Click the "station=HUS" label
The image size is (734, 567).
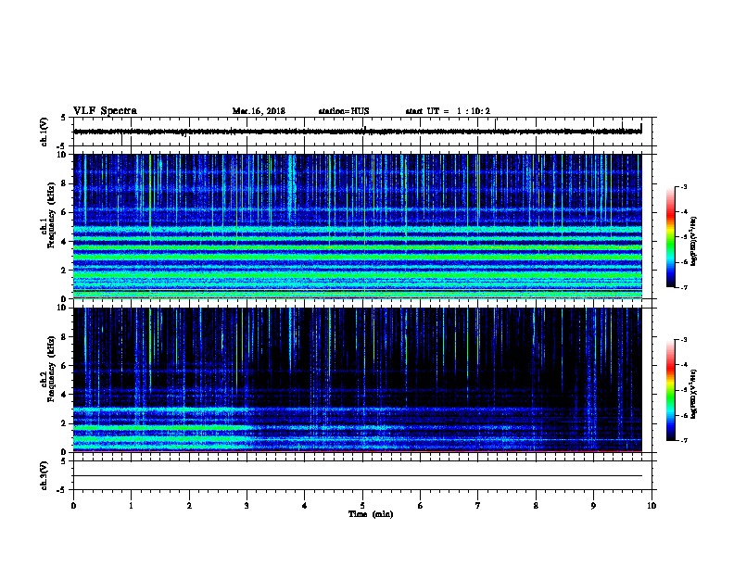(x=344, y=111)
